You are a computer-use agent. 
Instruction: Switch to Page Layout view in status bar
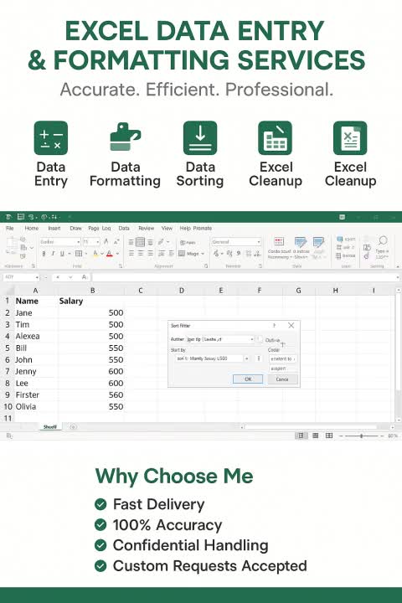[x=316, y=435]
